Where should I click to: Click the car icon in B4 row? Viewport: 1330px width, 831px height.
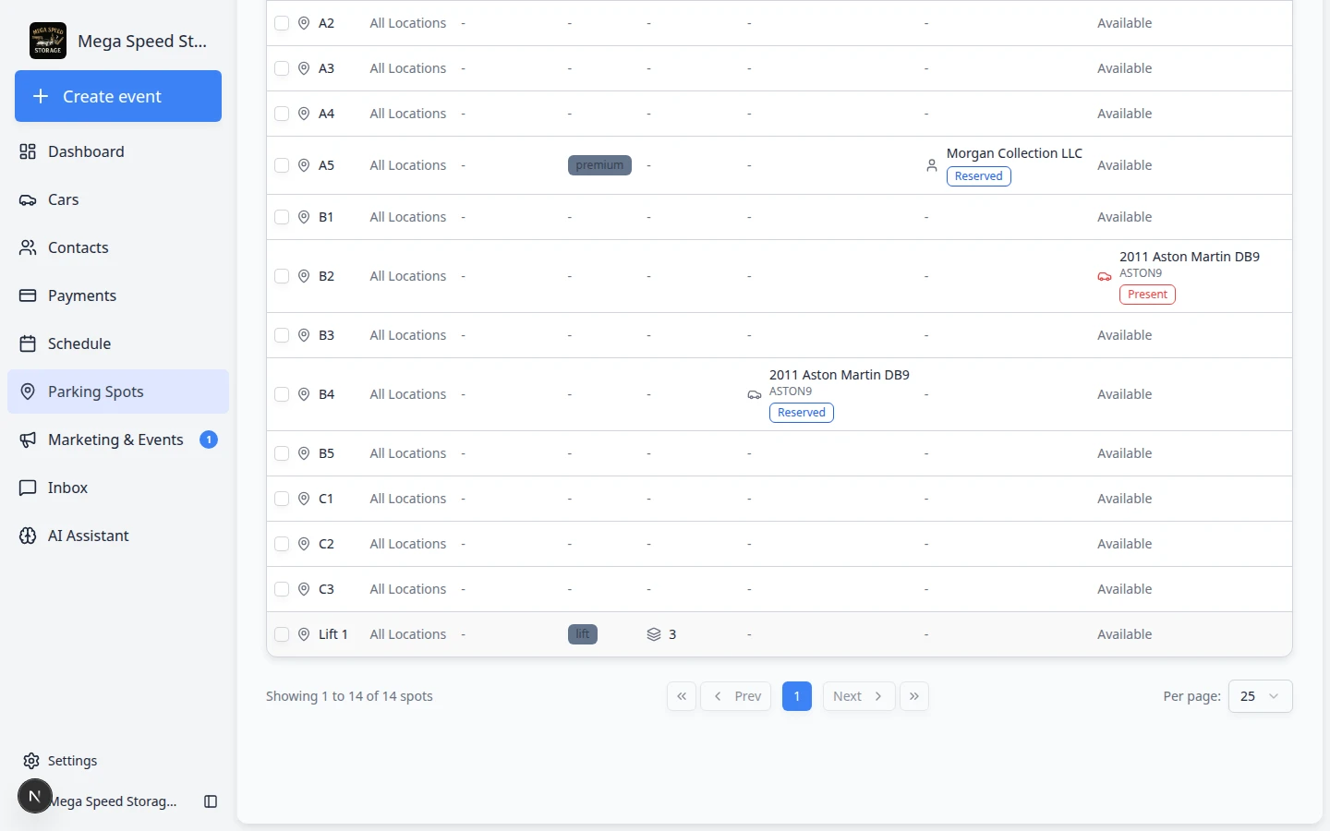[755, 394]
